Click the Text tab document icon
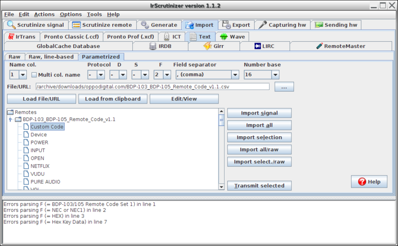Screen dimensions: 398x246 point(193,37)
